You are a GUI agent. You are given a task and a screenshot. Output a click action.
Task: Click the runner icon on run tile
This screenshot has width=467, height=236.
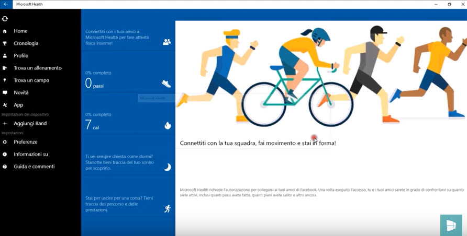click(x=167, y=209)
